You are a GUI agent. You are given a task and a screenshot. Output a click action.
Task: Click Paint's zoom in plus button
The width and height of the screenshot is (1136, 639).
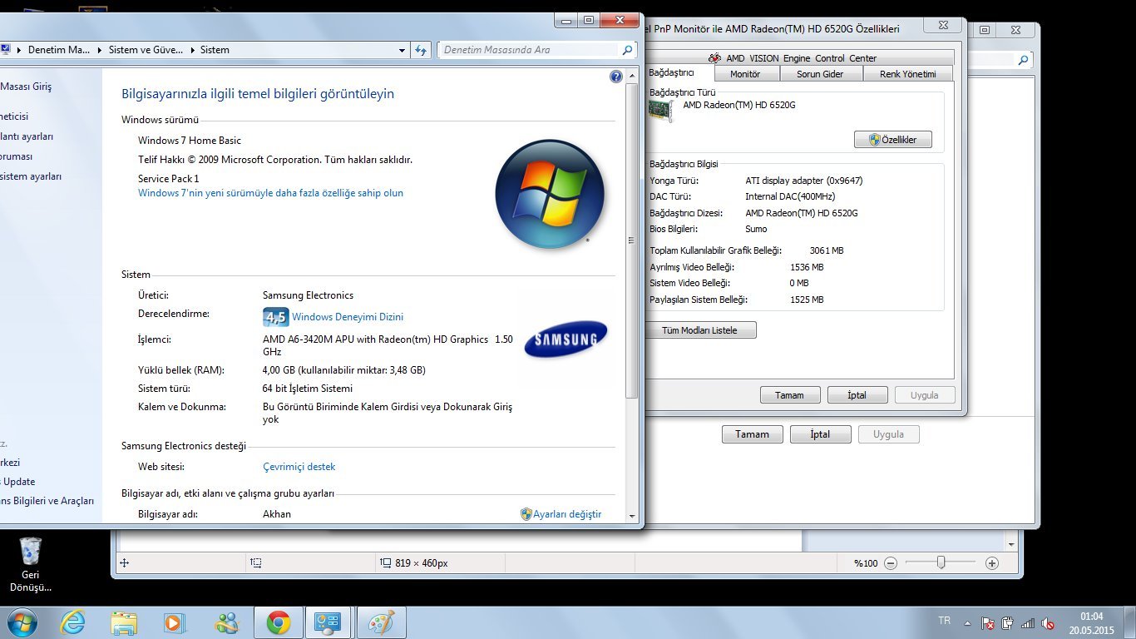click(x=991, y=563)
